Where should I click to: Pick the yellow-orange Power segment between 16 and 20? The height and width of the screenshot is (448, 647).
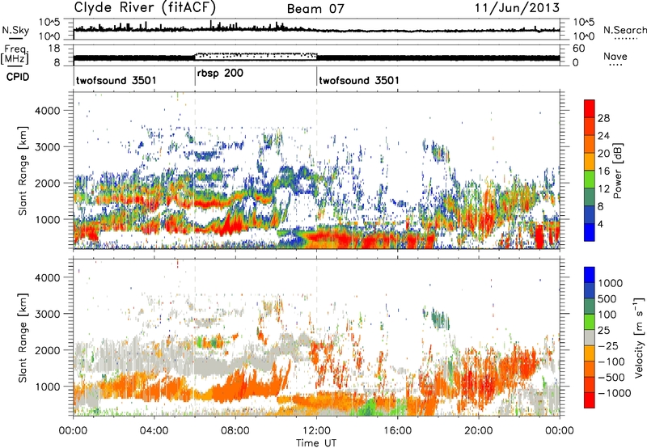pyautogui.click(x=590, y=162)
